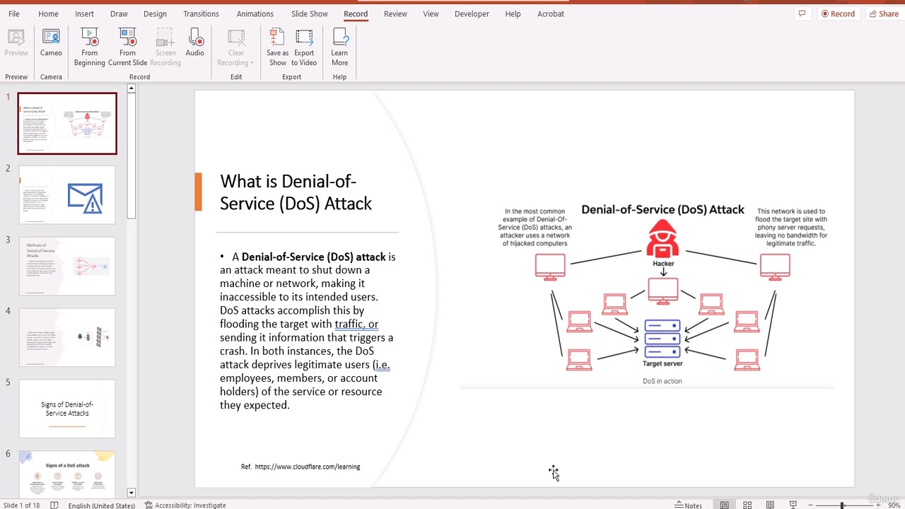
Task: Open the Clear Recording dropdown
Action: point(236,46)
